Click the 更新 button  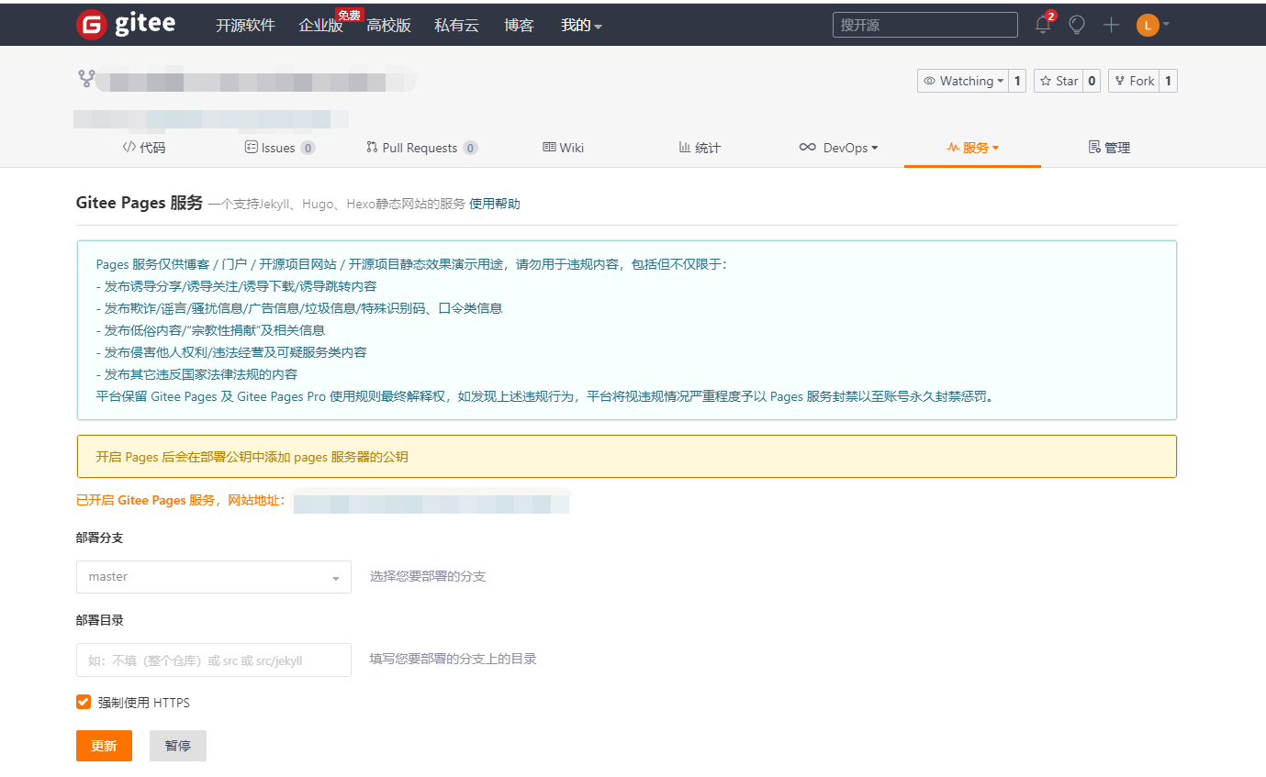[x=104, y=746]
